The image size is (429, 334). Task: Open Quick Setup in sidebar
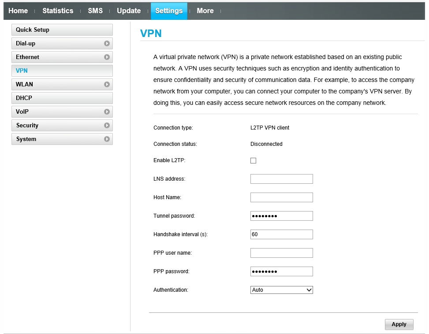(62, 30)
